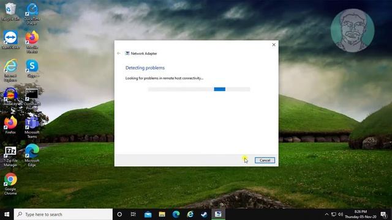Screen dimensions: 392x220
Task: Launch QuickTime Player desktop shortcut
Action: click(32, 13)
